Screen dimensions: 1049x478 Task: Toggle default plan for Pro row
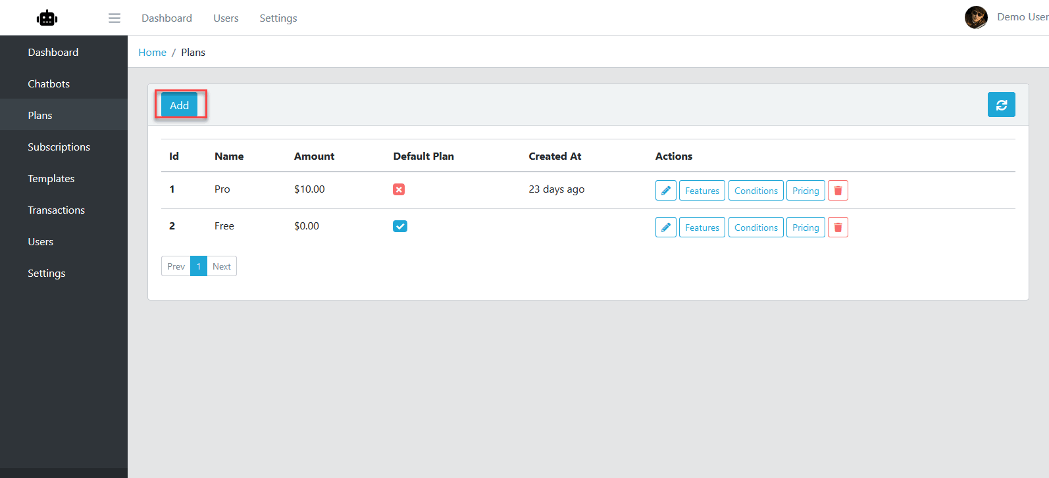(x=399, y=189)
